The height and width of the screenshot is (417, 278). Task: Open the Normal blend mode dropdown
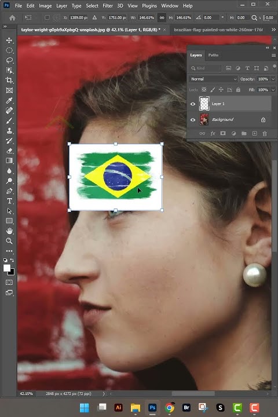click(x=213, y=79)
